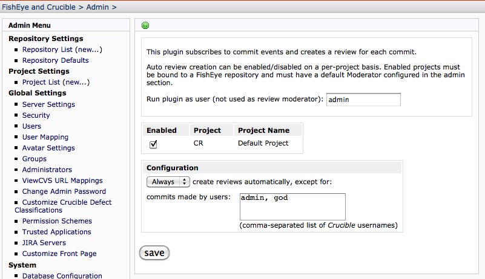Click the green help icon
Screen dimensions: 485x279
[145, 25]
